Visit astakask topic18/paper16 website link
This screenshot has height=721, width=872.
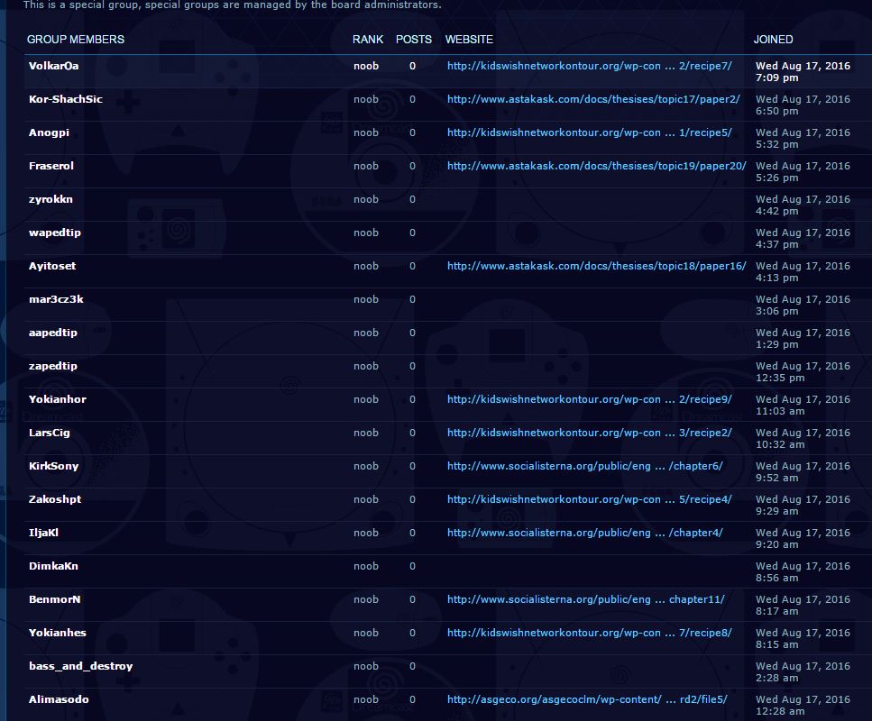(597, 266)
